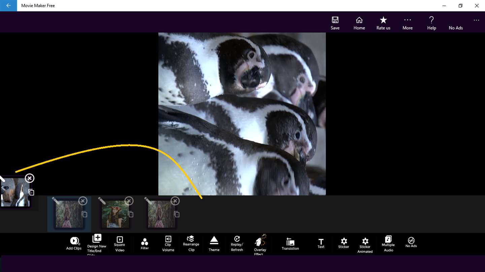Edit first timeline clip with pencil
Viewport: 485px width, 272px height.
coord(56,201)
